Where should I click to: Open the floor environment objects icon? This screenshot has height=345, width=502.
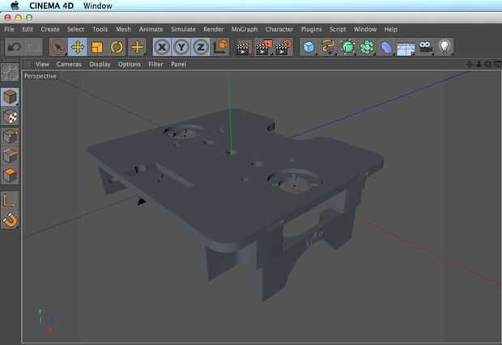(x=406, y=48)
